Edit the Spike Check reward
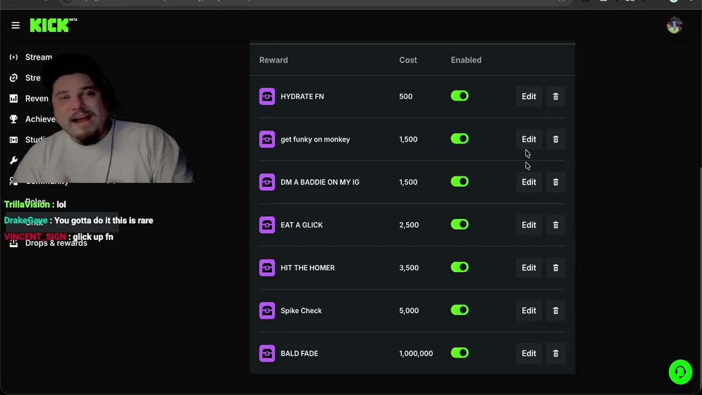This screenshot has width=702, height=395. pyautogui.click(x=529, y=311)
